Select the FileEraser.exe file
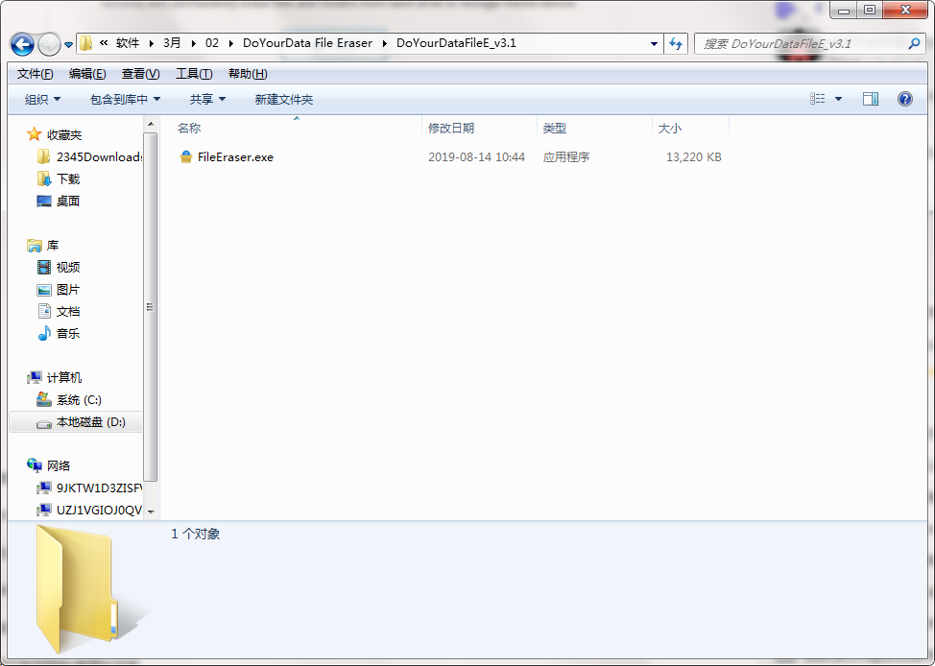Screen dimensions: 935x666 coord(235,157)
